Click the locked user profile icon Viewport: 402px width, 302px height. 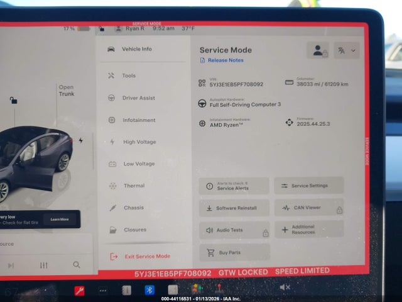click(318, 51)
